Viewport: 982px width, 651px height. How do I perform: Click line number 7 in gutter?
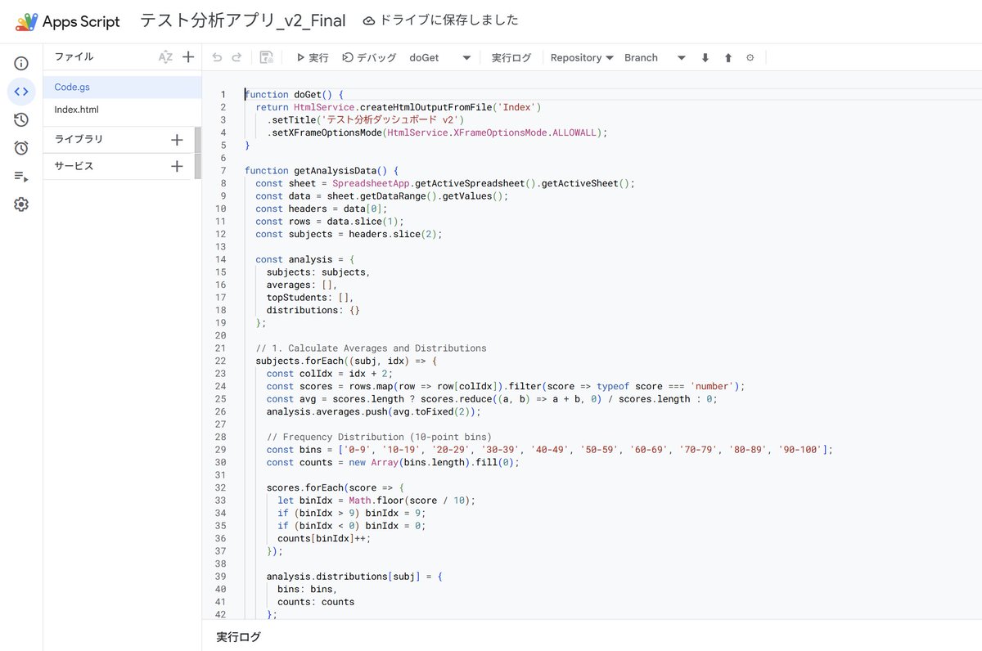pyautogui.click(x=223, y=171)
